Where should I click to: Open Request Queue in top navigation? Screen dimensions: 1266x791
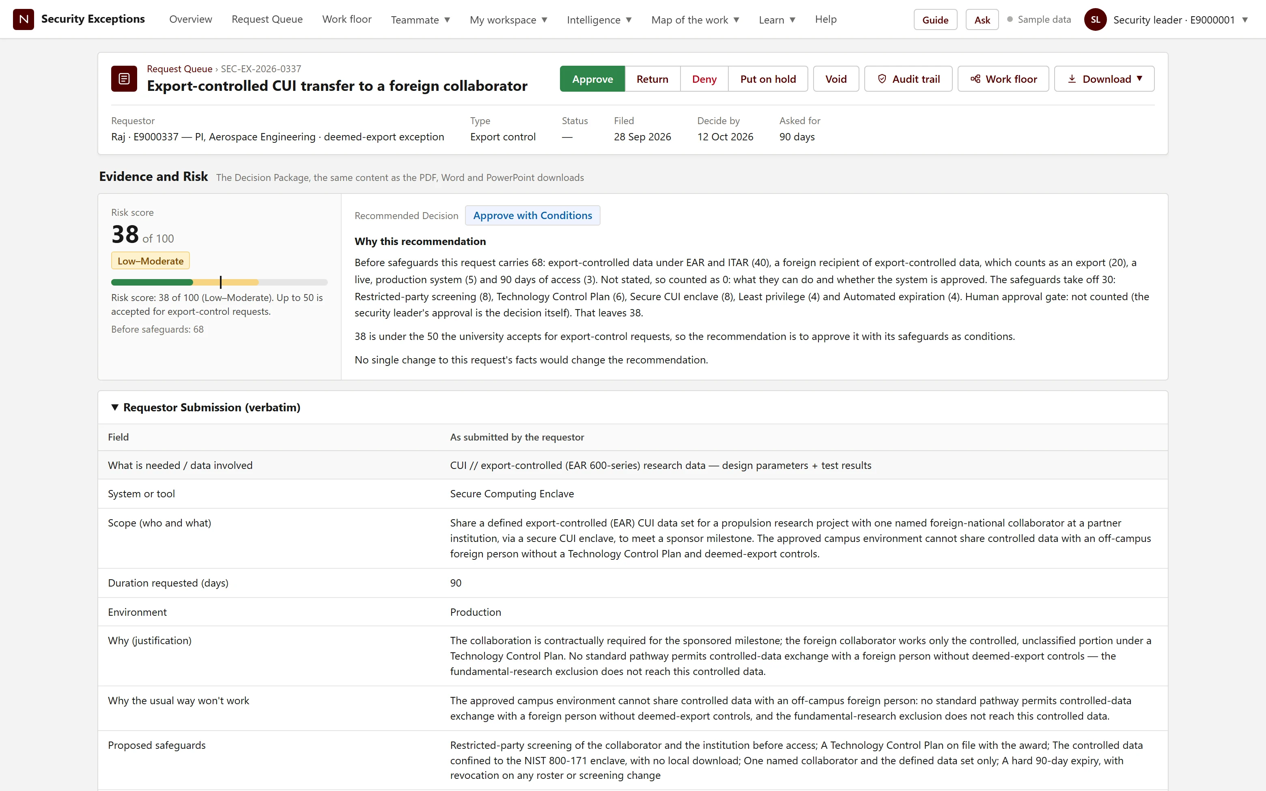click(267, 19)
